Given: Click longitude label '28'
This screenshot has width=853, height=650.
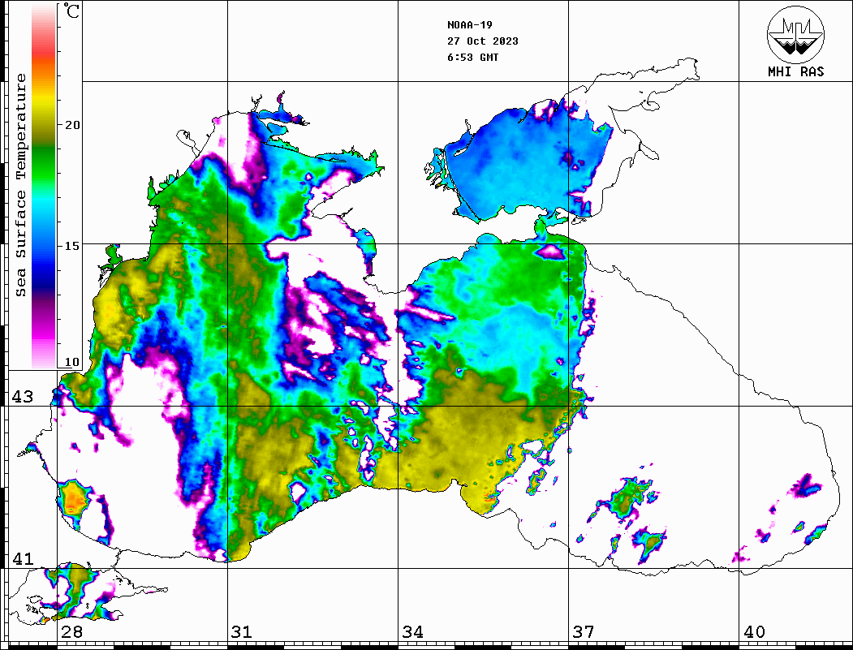Looking at the screenshot, I should (x=71, y=632).
